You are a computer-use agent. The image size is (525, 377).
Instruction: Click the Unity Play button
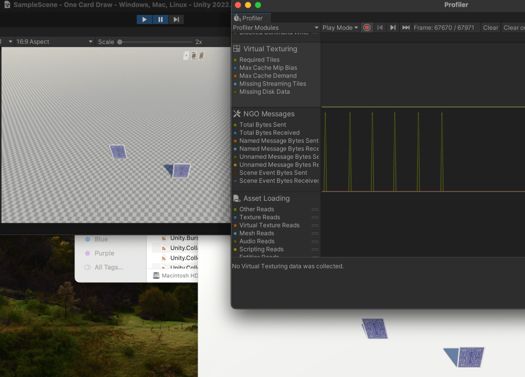(144, 19)
